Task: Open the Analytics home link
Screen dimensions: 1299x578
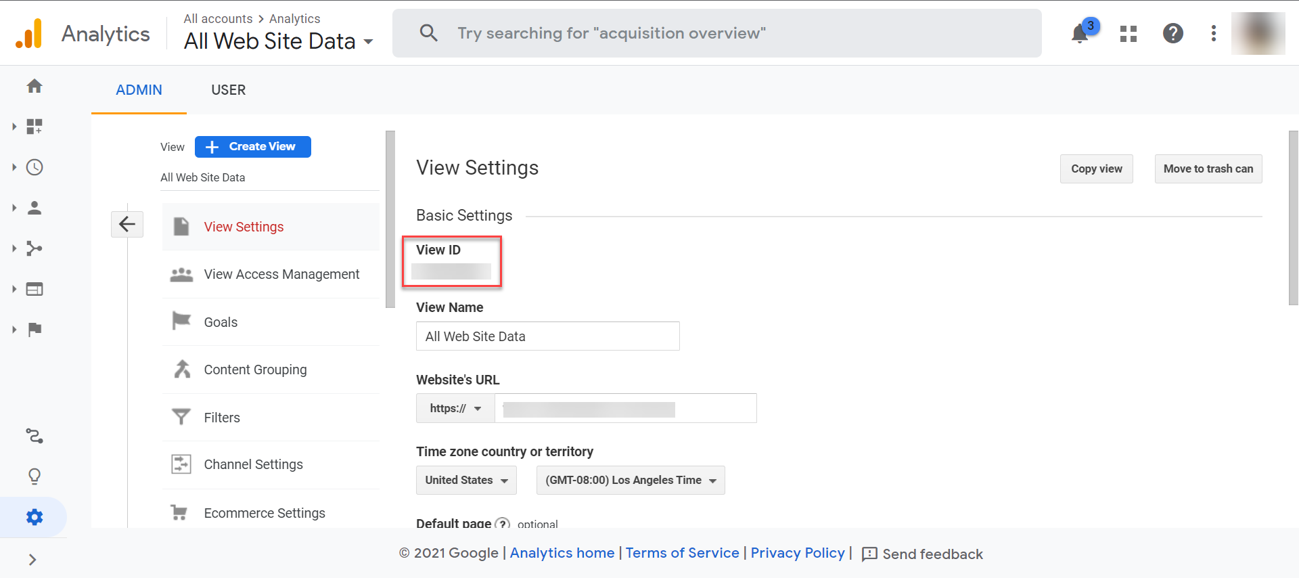Action: point(562,553)
